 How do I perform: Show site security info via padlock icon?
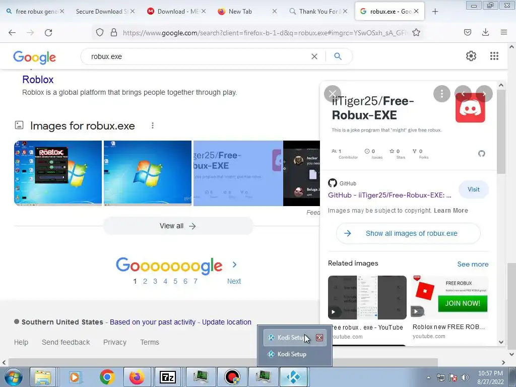[x=114, y=32]
